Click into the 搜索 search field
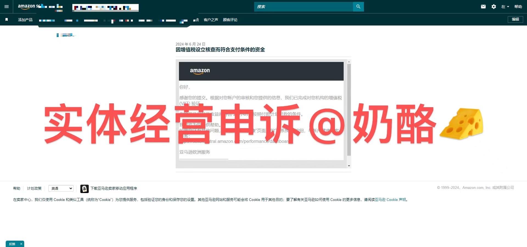This screenshot has height=247, width=527. [x=303, y=7]
